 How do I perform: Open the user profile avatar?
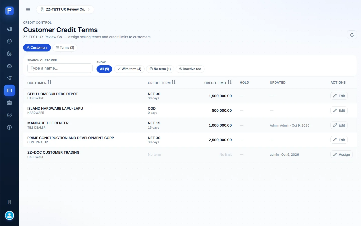coord(10,215)
